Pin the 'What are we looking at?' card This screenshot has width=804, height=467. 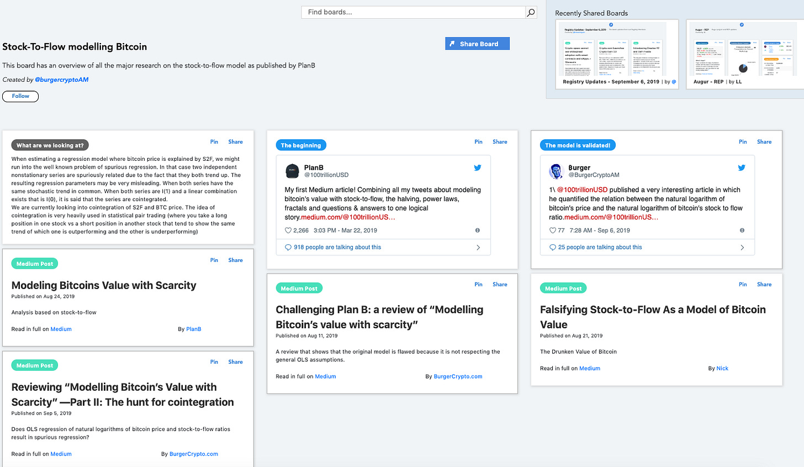coord(214,142)
